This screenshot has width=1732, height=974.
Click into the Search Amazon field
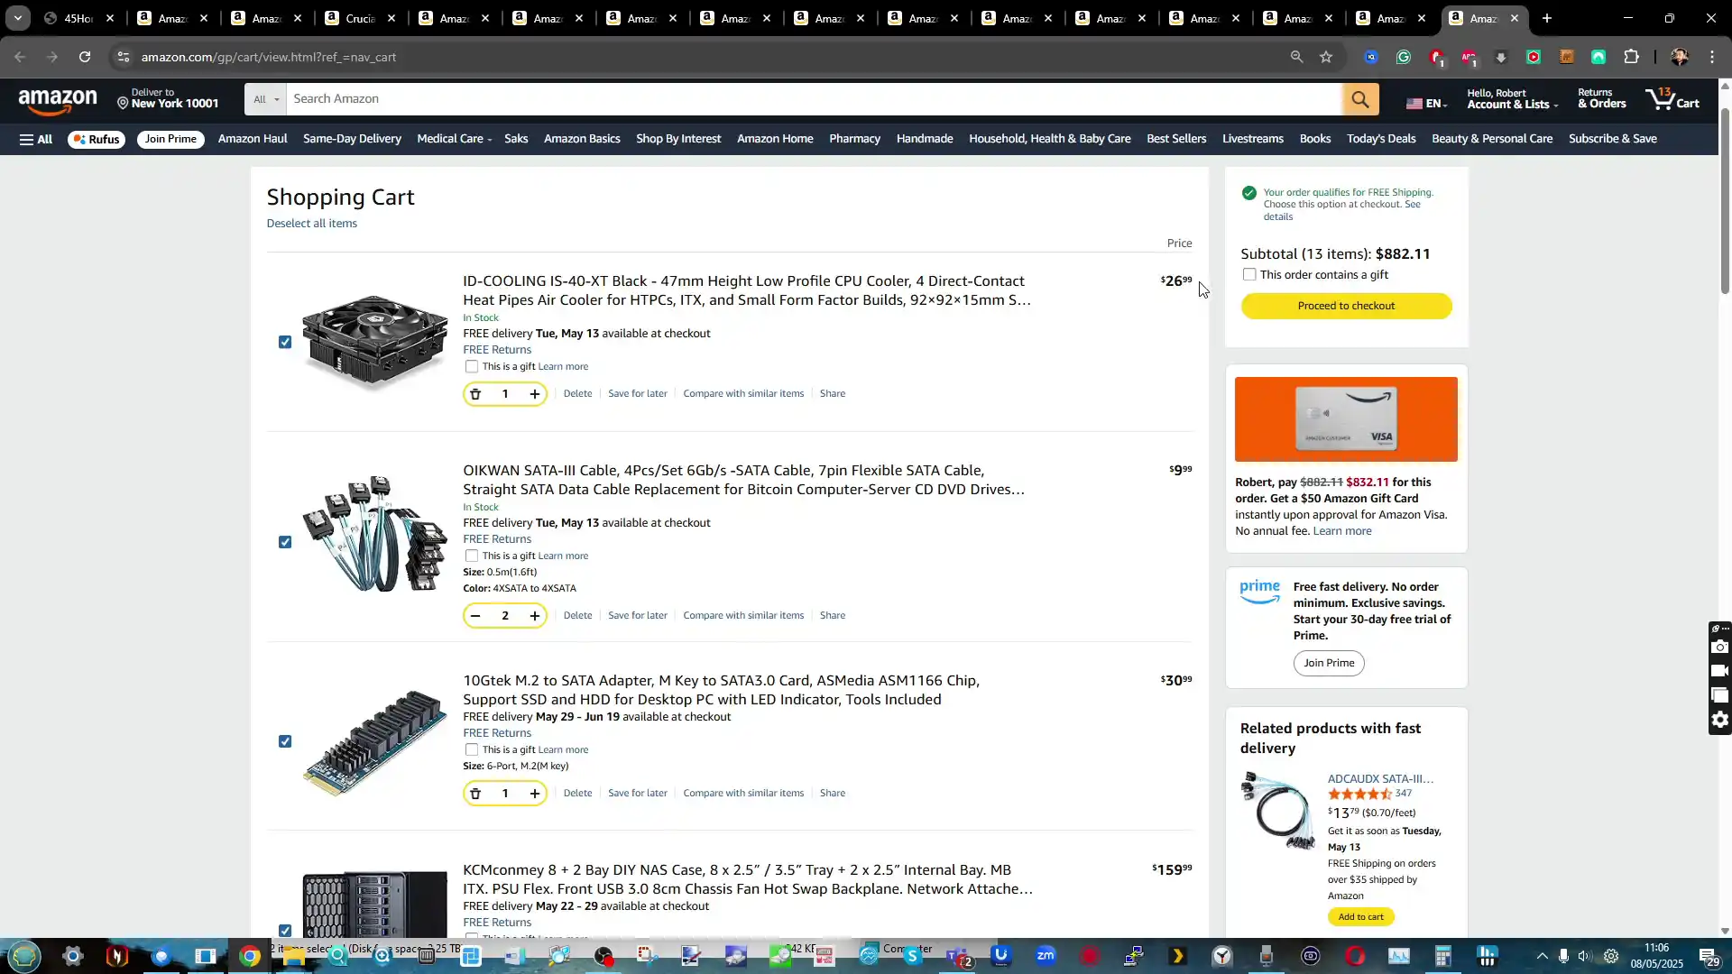pyautogui.click(x=814, y=99)
